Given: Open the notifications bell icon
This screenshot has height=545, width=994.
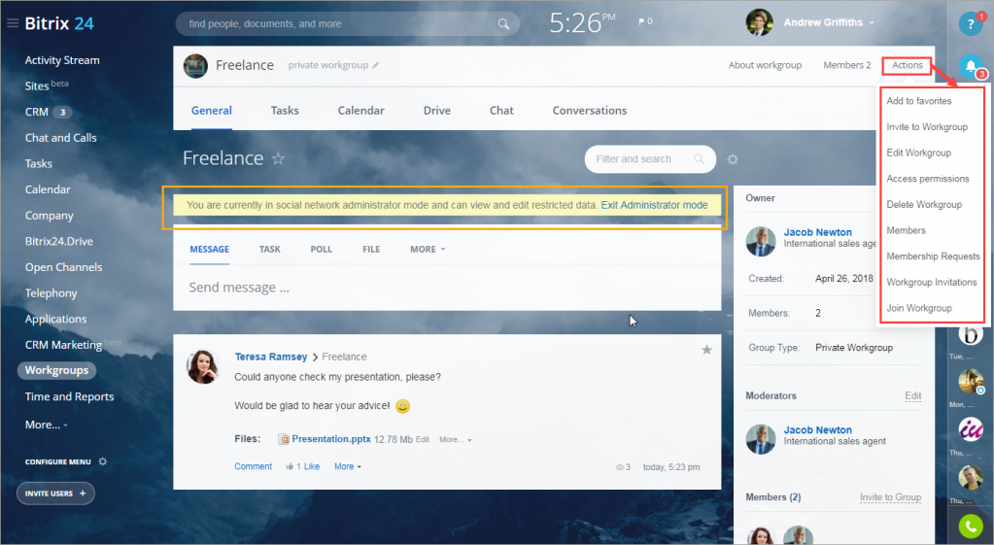Looking at the screenshot, I should point(971,65).
